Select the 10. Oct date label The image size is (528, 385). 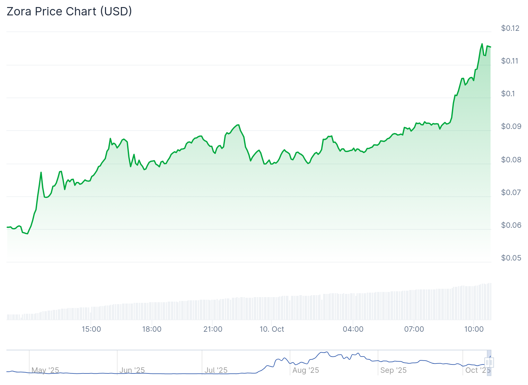[x=272, y=329]
